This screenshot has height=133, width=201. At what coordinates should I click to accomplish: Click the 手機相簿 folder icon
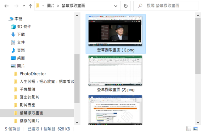pos(16,89)
